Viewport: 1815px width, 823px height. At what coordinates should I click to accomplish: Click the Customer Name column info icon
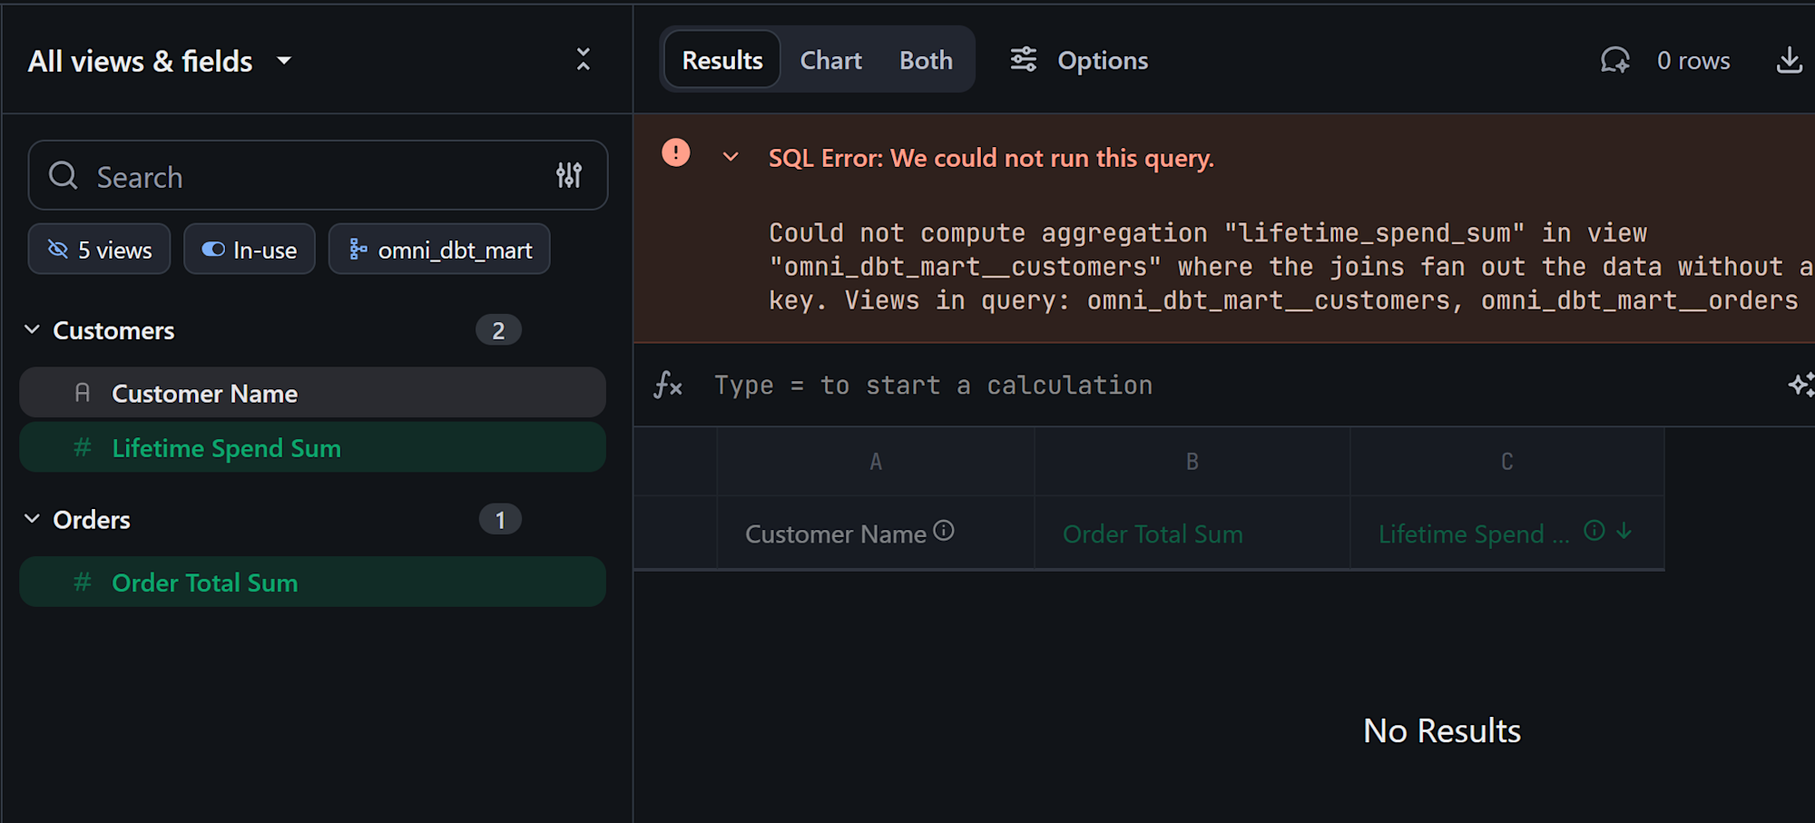(944, 531)
